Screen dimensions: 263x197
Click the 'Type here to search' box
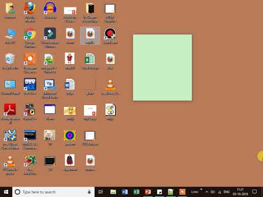click(53, 192)
